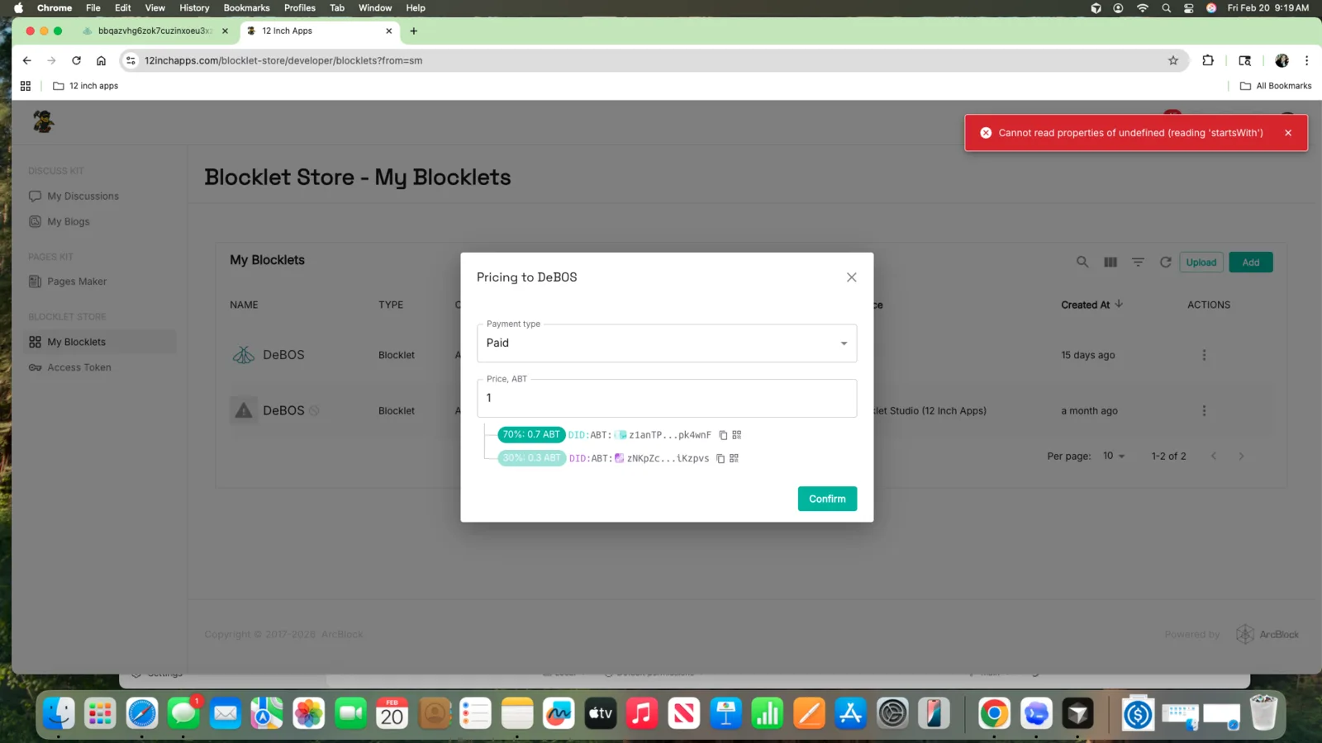
Task: Open Calendar from the Dock
Action: 392,713
